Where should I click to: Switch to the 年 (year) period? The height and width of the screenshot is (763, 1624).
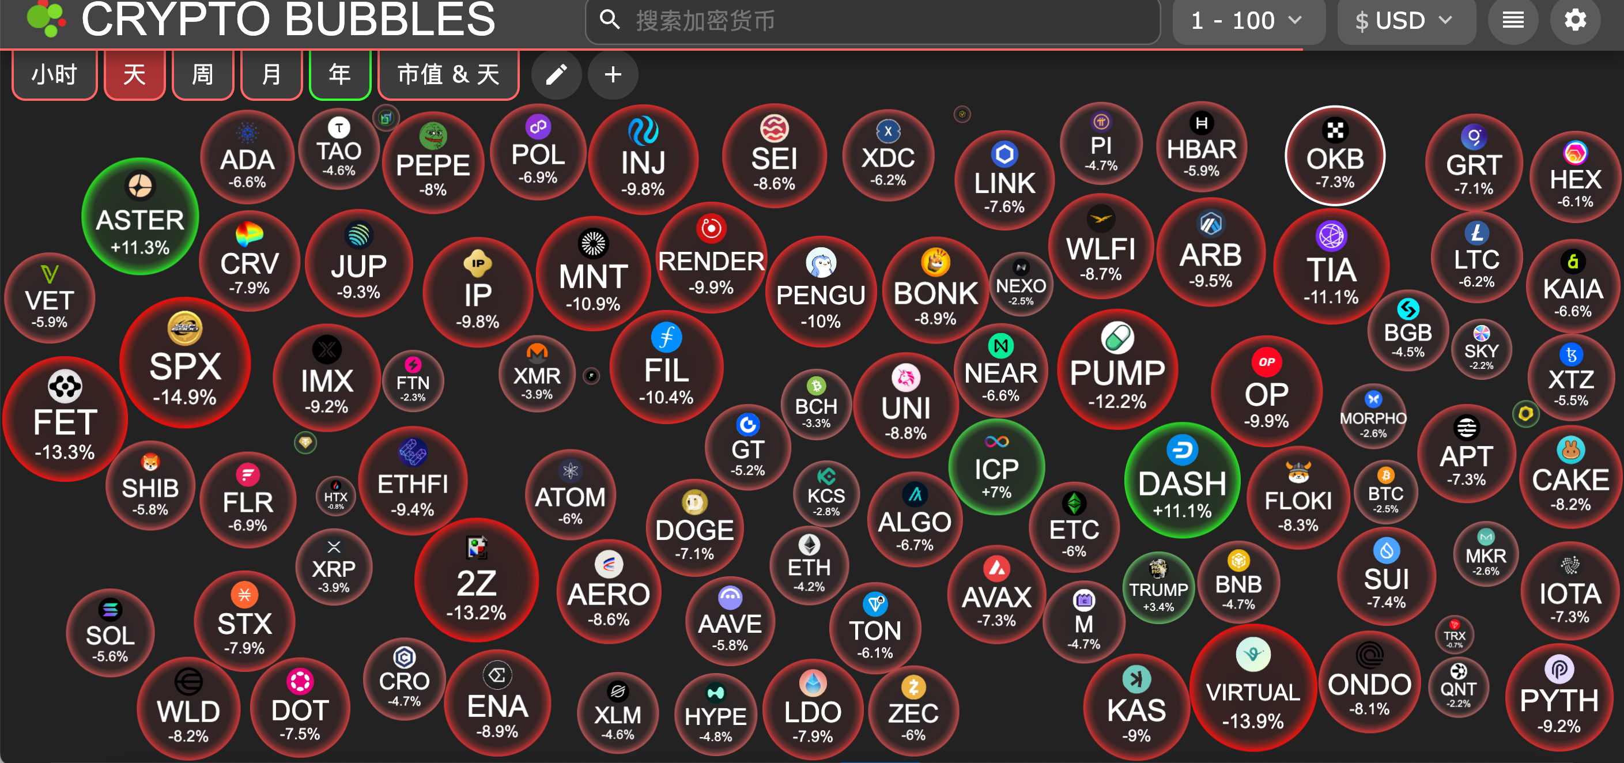click(340, 75)
